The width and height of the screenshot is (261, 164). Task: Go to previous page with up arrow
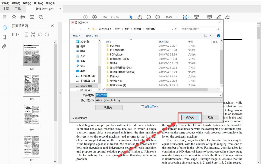(85, 17)
